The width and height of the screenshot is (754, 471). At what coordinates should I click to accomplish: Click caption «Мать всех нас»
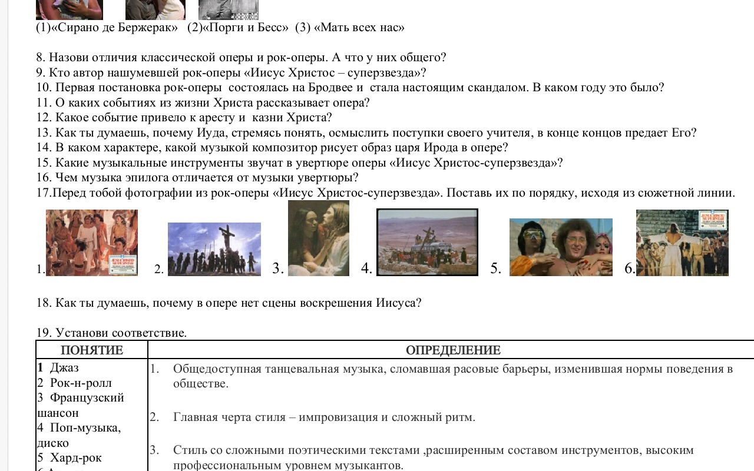click(x=359, y=28)
